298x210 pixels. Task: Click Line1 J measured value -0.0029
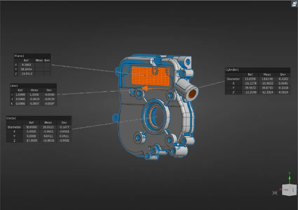(34, 99)
